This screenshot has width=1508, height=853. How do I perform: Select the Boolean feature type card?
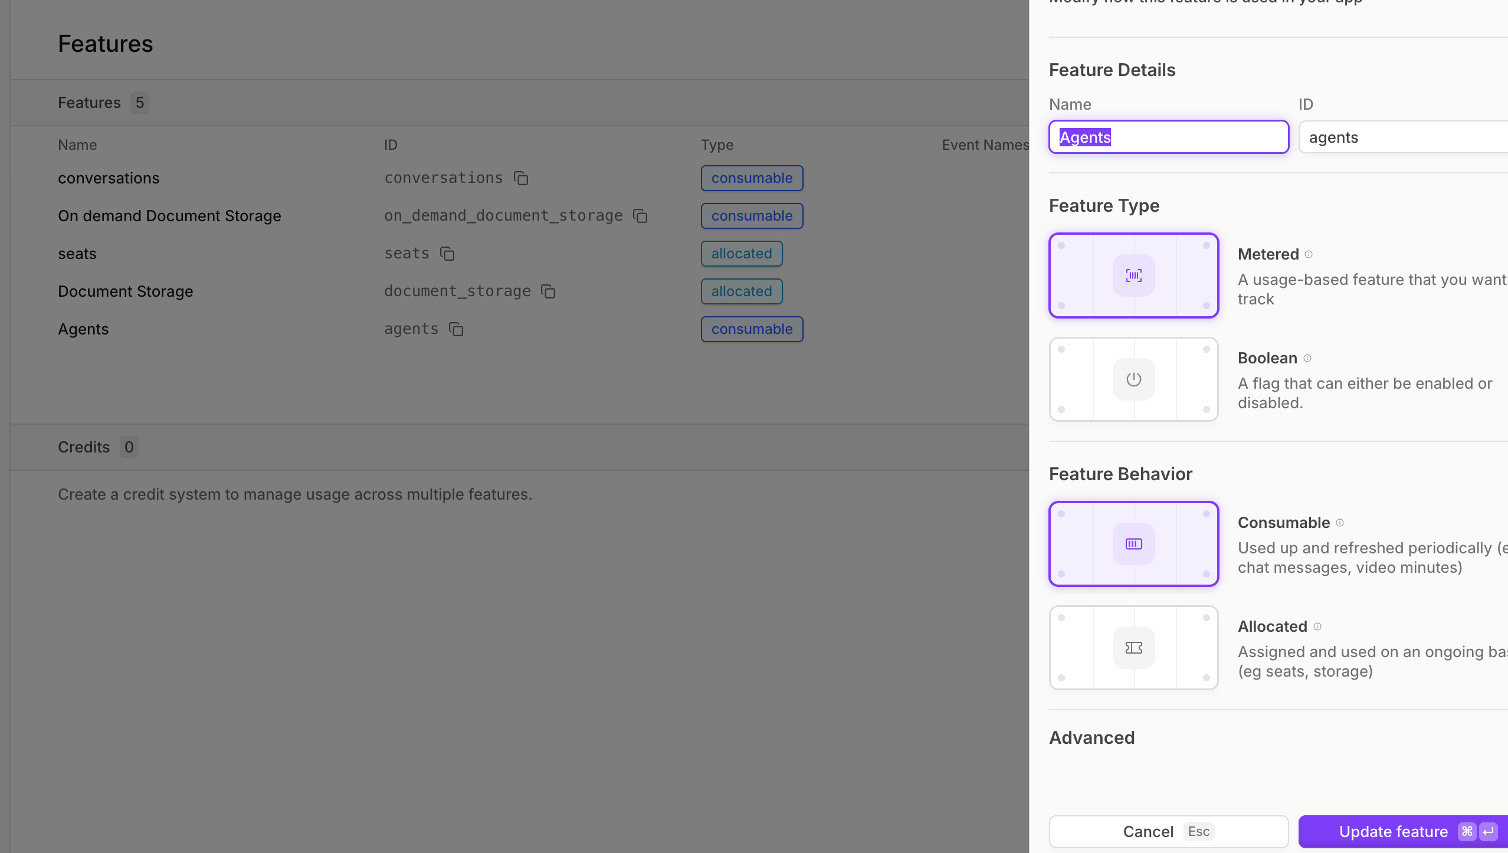point(1133,379)
